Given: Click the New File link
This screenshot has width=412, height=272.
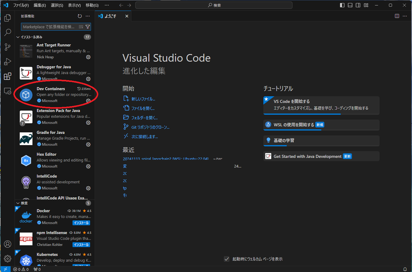Looking at the screenshot, I should pos(140,99).
